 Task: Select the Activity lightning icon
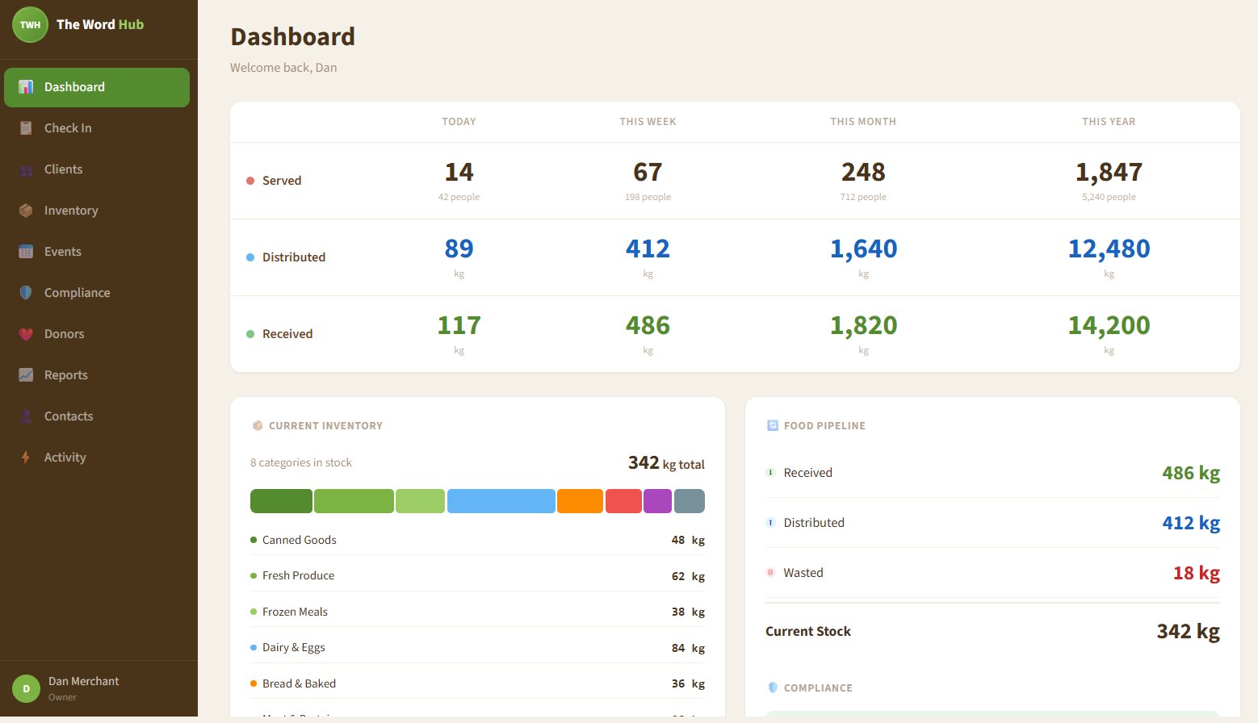click(27, 457)
